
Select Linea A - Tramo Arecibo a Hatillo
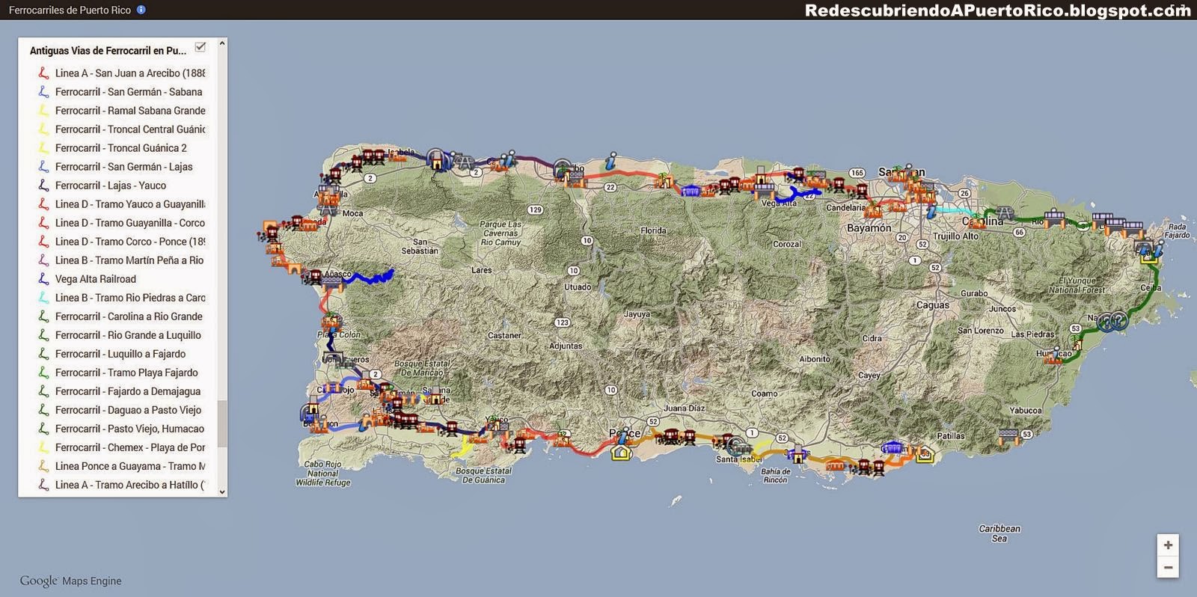click(x=129, y=485)
